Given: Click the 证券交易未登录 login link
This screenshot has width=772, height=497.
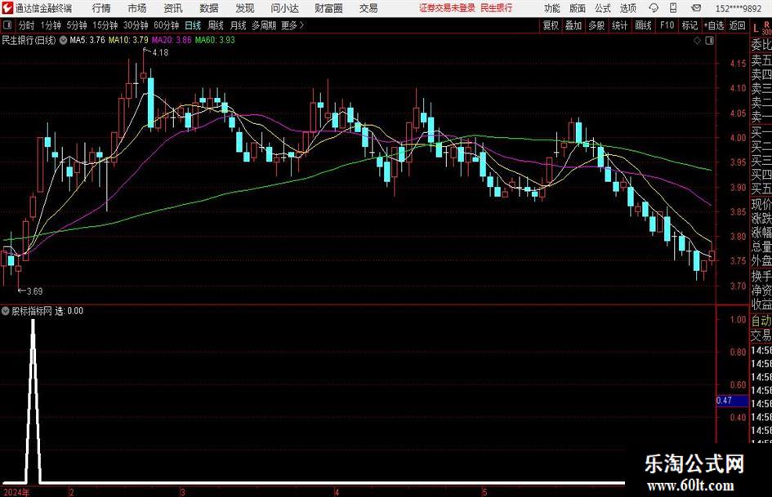Looking at the screenshot, I should coord(447,8).
